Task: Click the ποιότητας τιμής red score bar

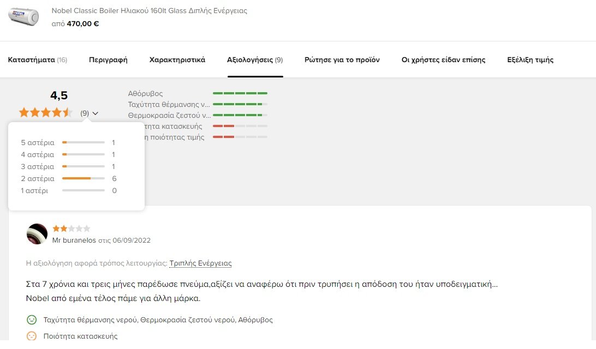Action: [240, 137]
